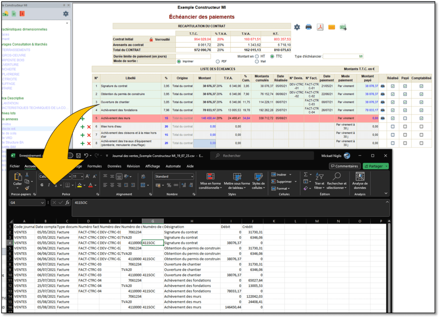Click the Coller paste button
Screen dimensions: 440x318
click(x=17, y=179)
